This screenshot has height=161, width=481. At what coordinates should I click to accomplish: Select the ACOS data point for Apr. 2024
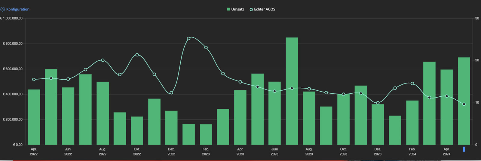(x=447, y=96)
